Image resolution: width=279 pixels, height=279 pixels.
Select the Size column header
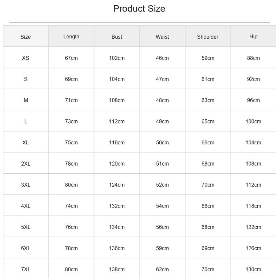tap(25, 37)
